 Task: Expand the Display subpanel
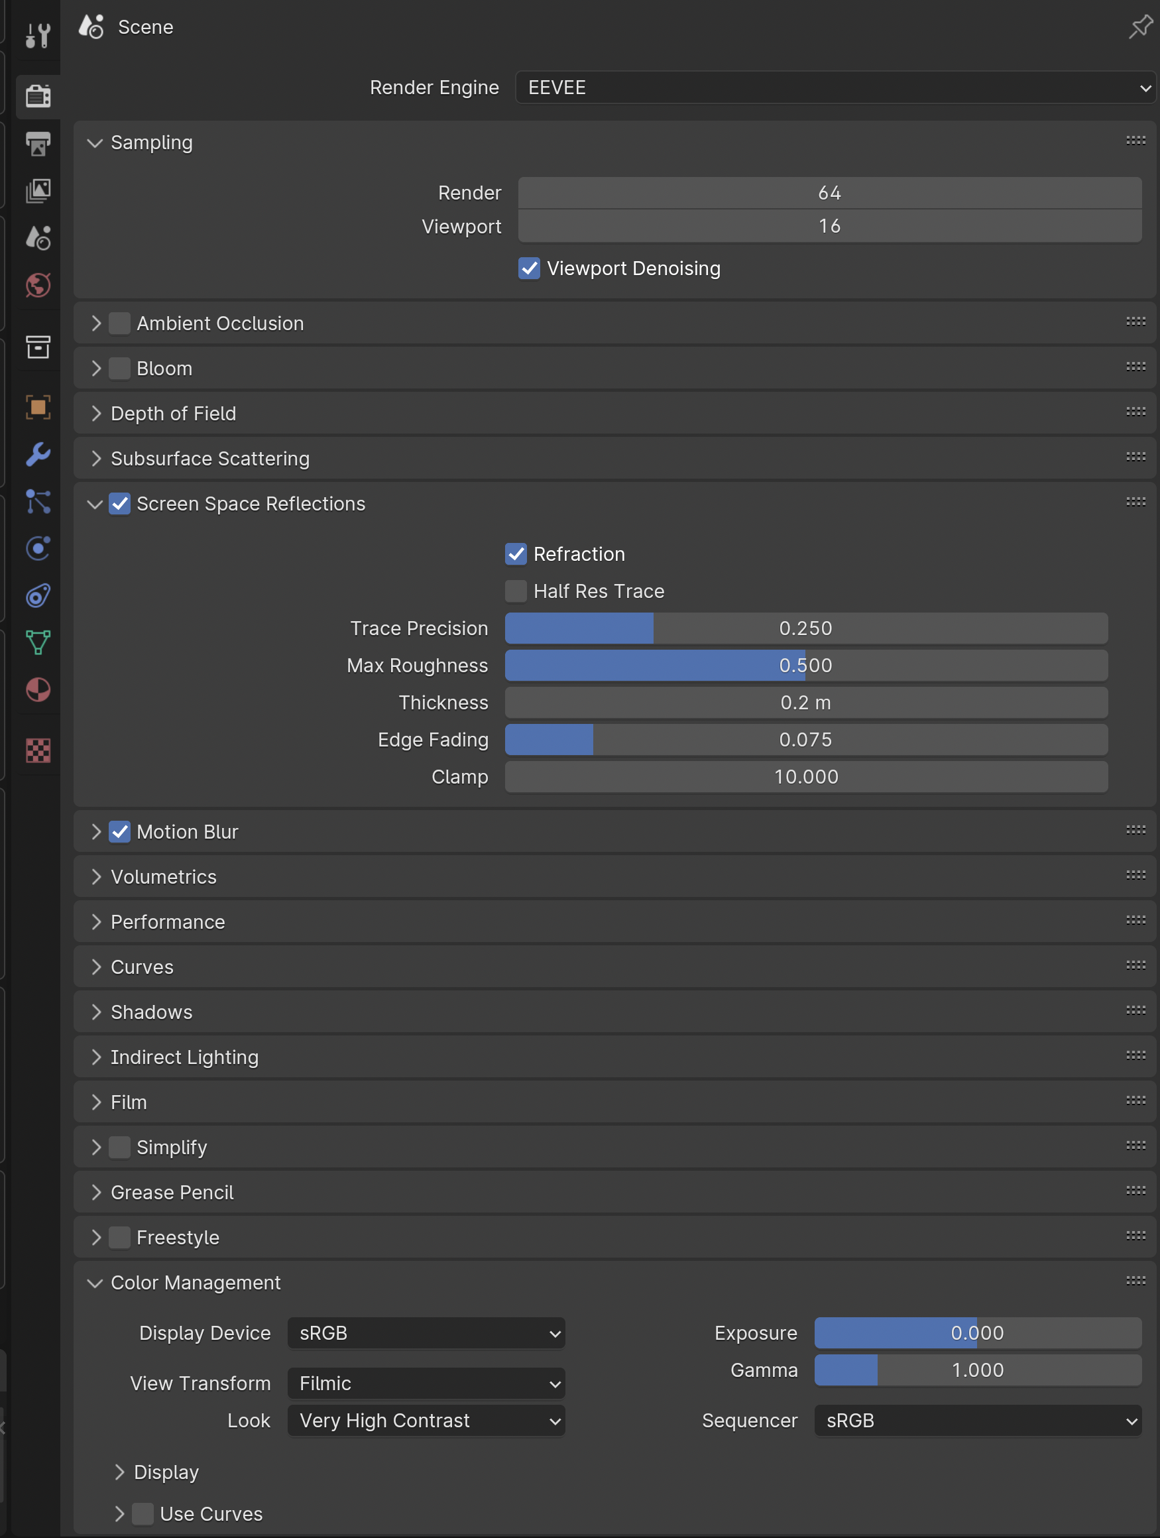(119, 1472)
